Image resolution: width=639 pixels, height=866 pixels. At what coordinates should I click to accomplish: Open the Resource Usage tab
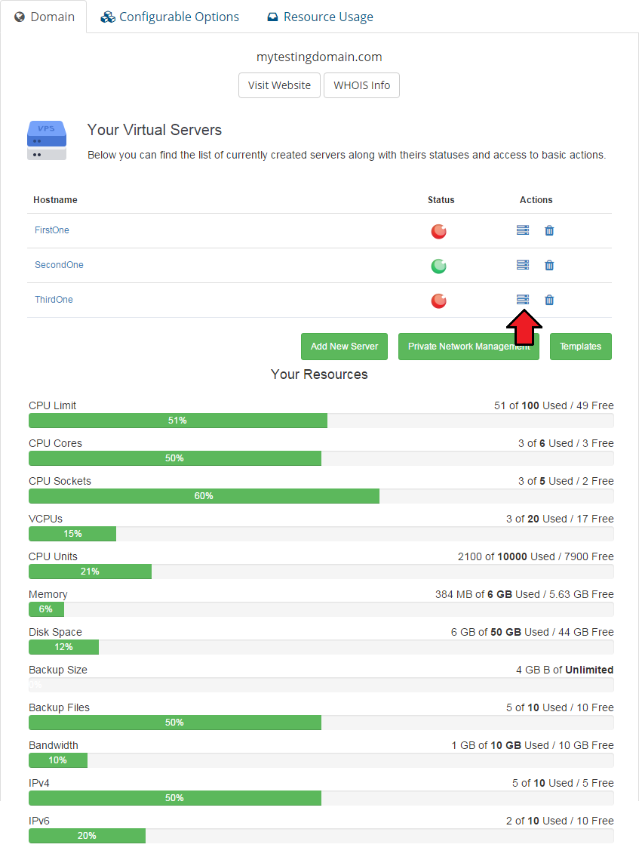tap(320, 17)
